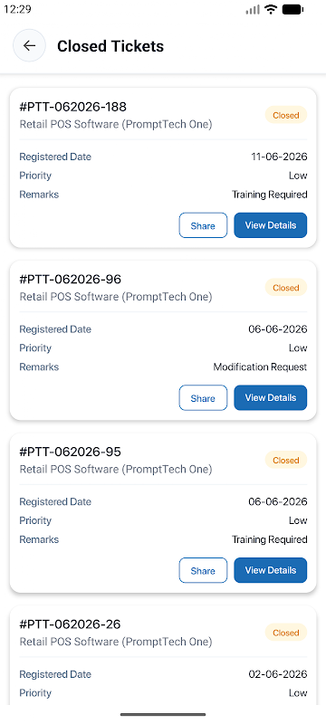Share ticket #PTT-062026-96
The width and height of the screenshot is (326, 724).
coord(203,398)
